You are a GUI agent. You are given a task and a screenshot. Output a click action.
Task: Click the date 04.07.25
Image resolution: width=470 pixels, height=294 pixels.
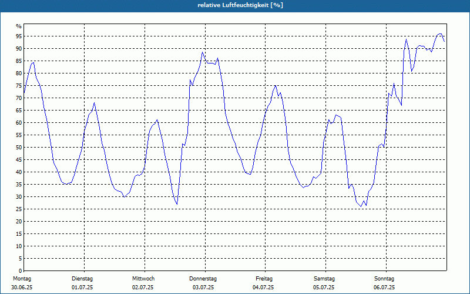click(x=263, y=288)
